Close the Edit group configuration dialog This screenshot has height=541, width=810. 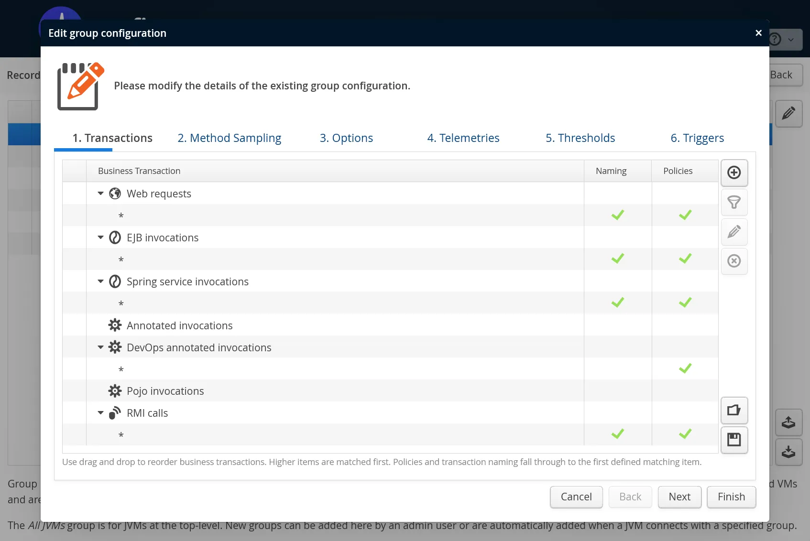[758, 33]
